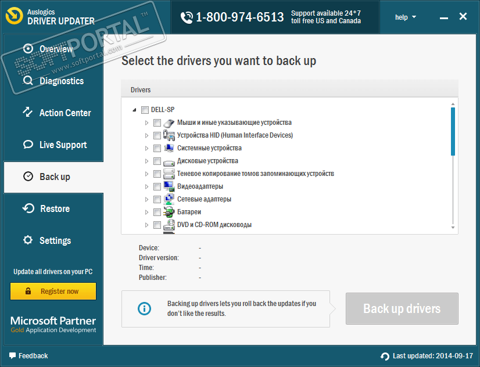Image resolution: width=480 pixels, height=367 pixels.
Task: Click the phone support icon
Action: (x=187, y=17)
